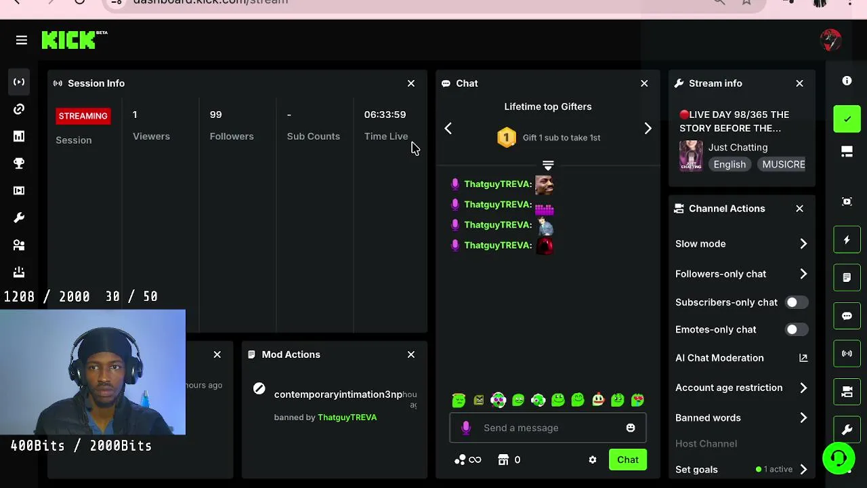
Task: Show previous top gifters slide
Action: pos(448,129)
